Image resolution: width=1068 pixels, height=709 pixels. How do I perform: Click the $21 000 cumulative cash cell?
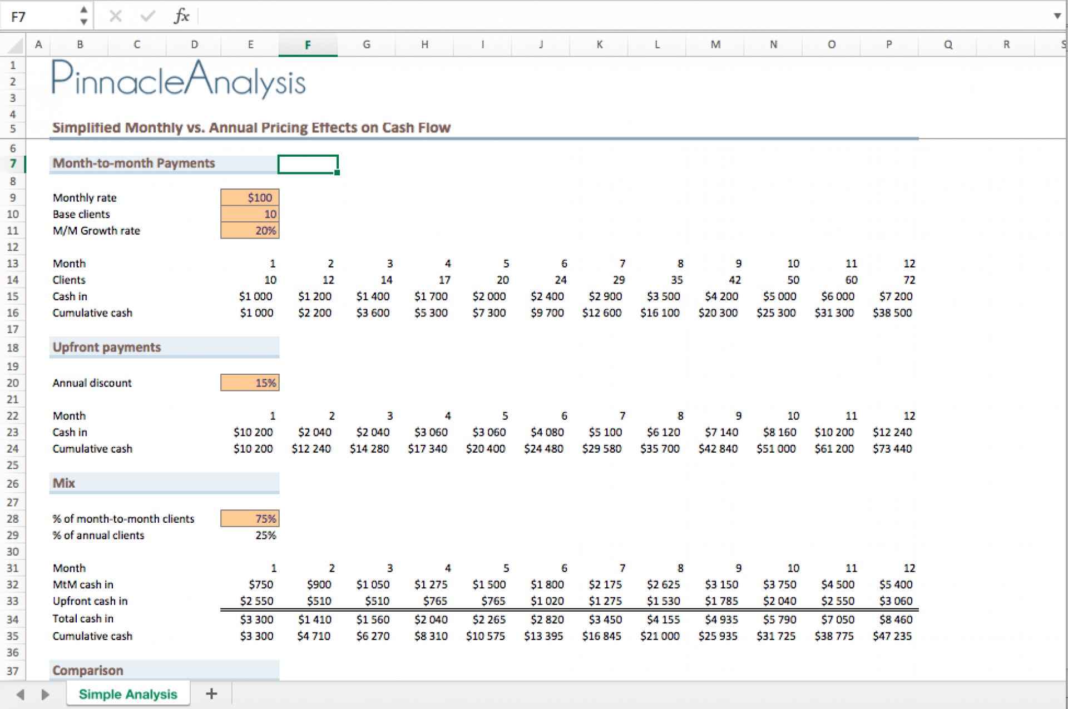[x=657, y=636]
